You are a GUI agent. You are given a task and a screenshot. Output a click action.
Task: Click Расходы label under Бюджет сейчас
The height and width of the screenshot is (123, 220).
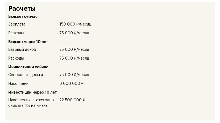click(x=16, y=33)
